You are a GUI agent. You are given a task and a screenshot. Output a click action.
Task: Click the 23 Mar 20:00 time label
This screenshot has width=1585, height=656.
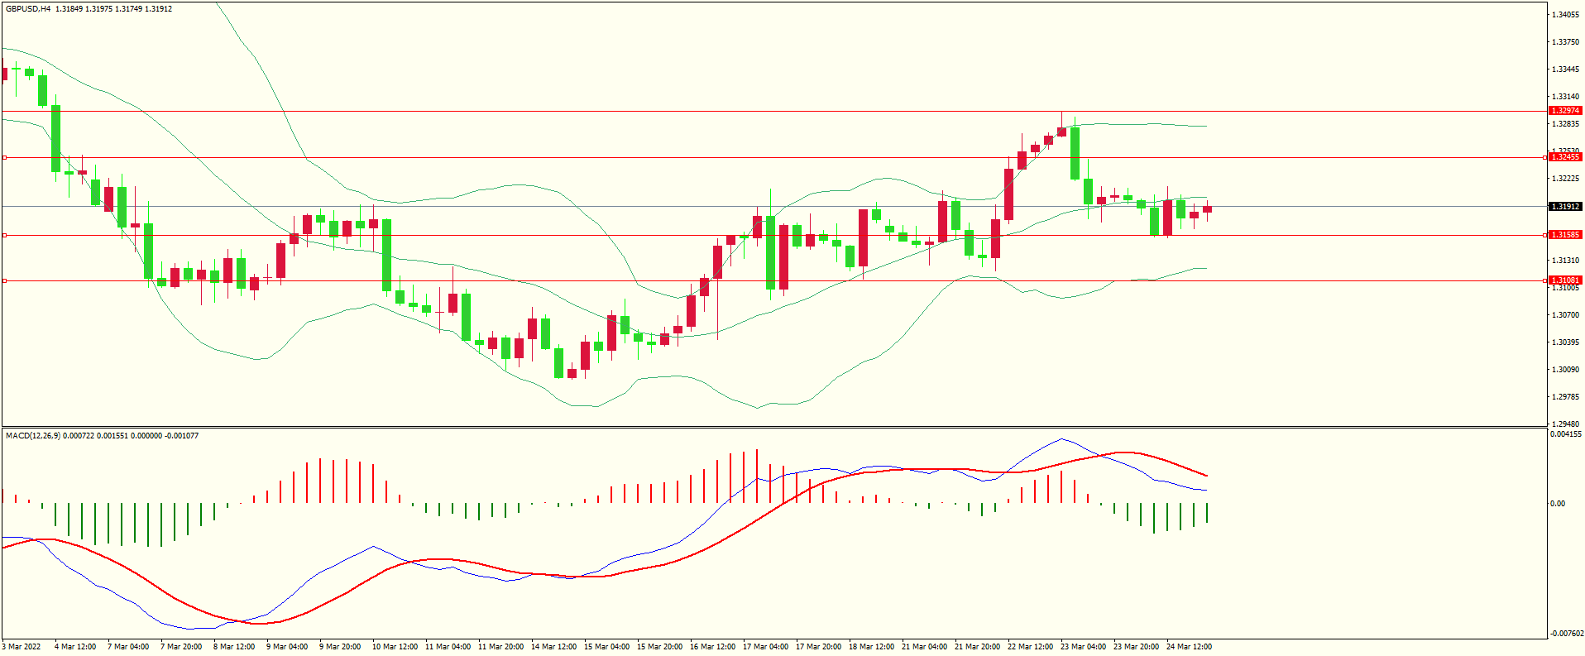click(x=1136, y=647)
